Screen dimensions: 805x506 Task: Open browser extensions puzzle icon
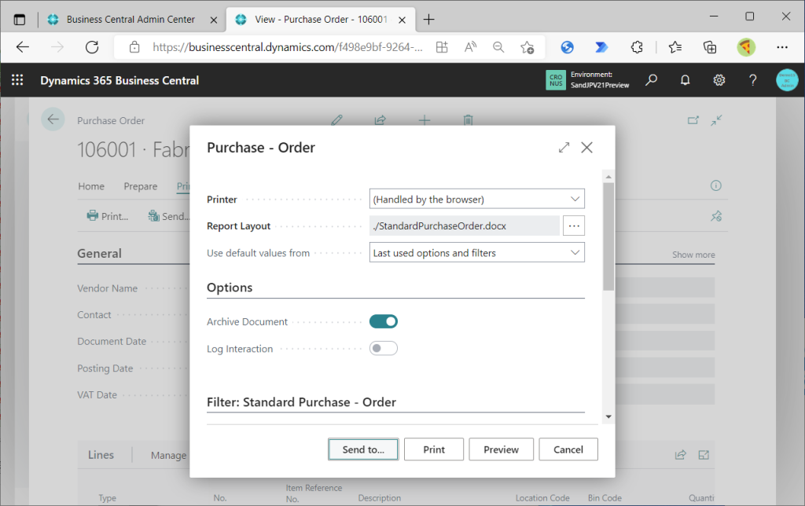click(637, 47)
